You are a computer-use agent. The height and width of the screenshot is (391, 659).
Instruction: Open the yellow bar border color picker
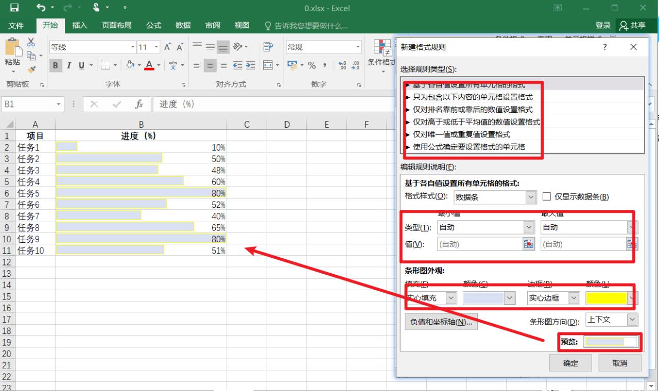(612, 298)
